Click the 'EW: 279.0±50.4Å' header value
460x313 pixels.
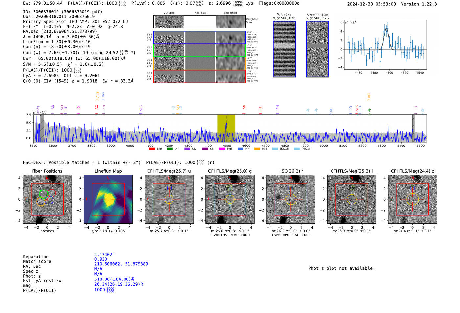(x=43, y=3)
